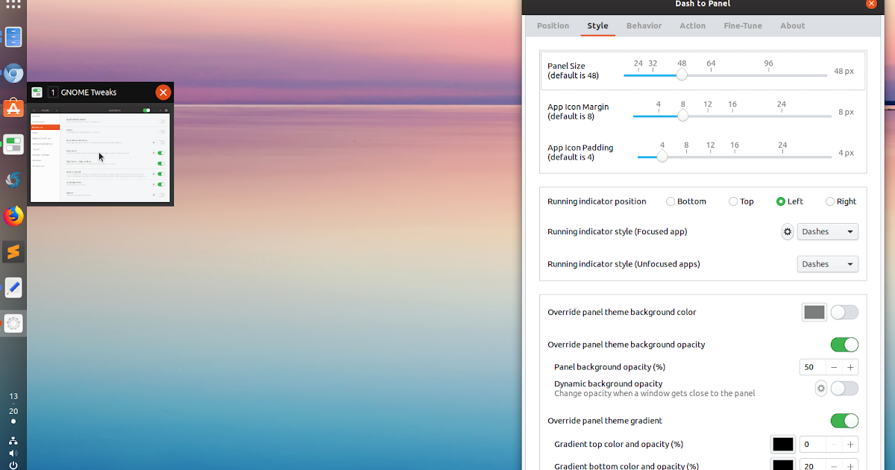Click the volume icon at bottom of dock
This screenshot has height=470, width=895.
point(13,452)
